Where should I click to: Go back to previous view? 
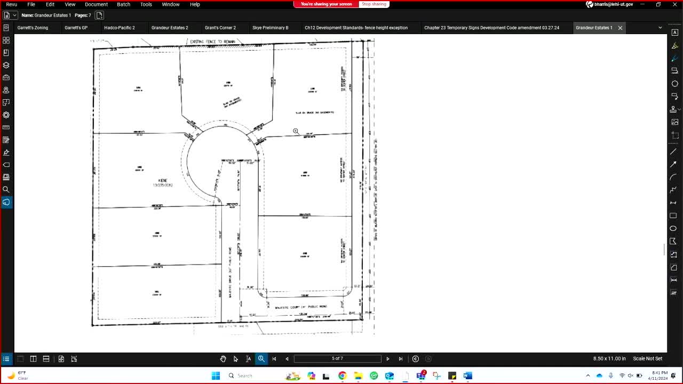[416, 359]
